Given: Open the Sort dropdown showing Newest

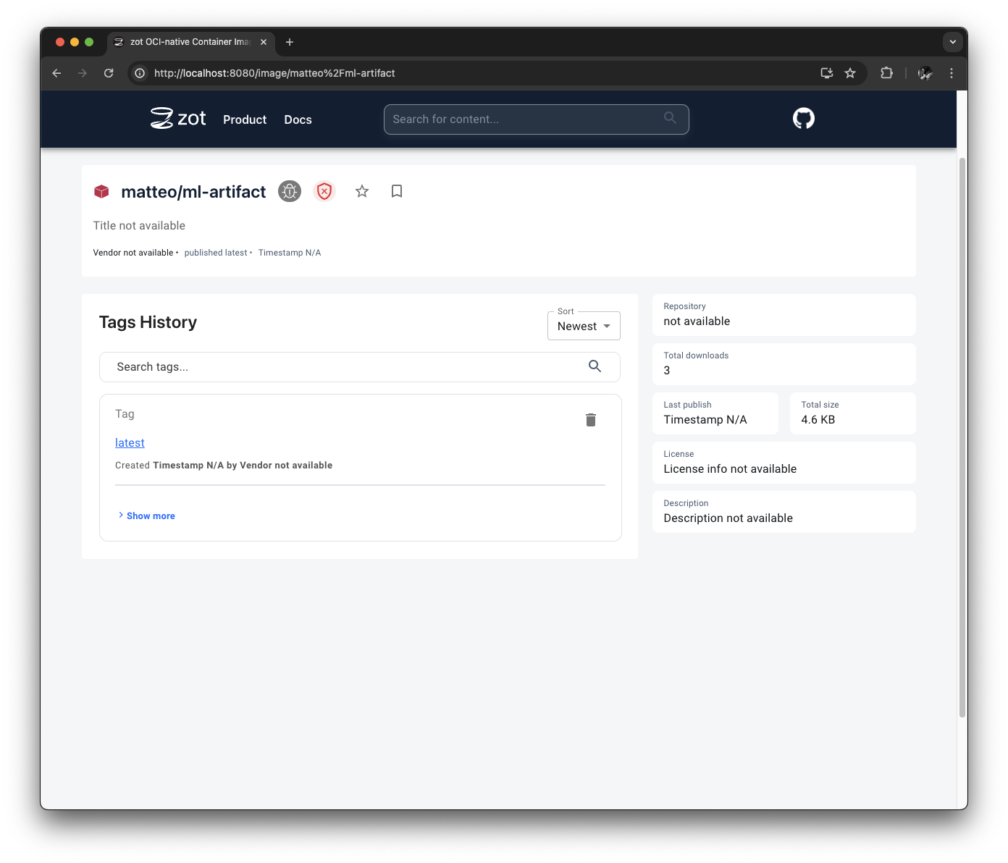Looking at the screenshot, I should 584,327.
